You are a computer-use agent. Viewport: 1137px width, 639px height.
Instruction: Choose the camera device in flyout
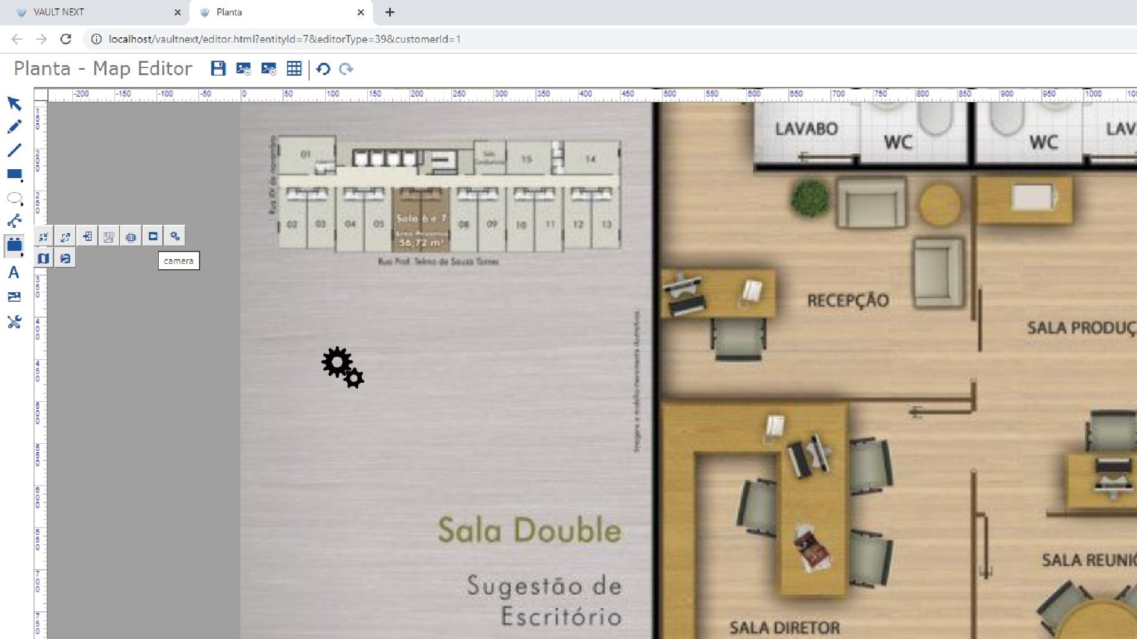tap(153, 236)
